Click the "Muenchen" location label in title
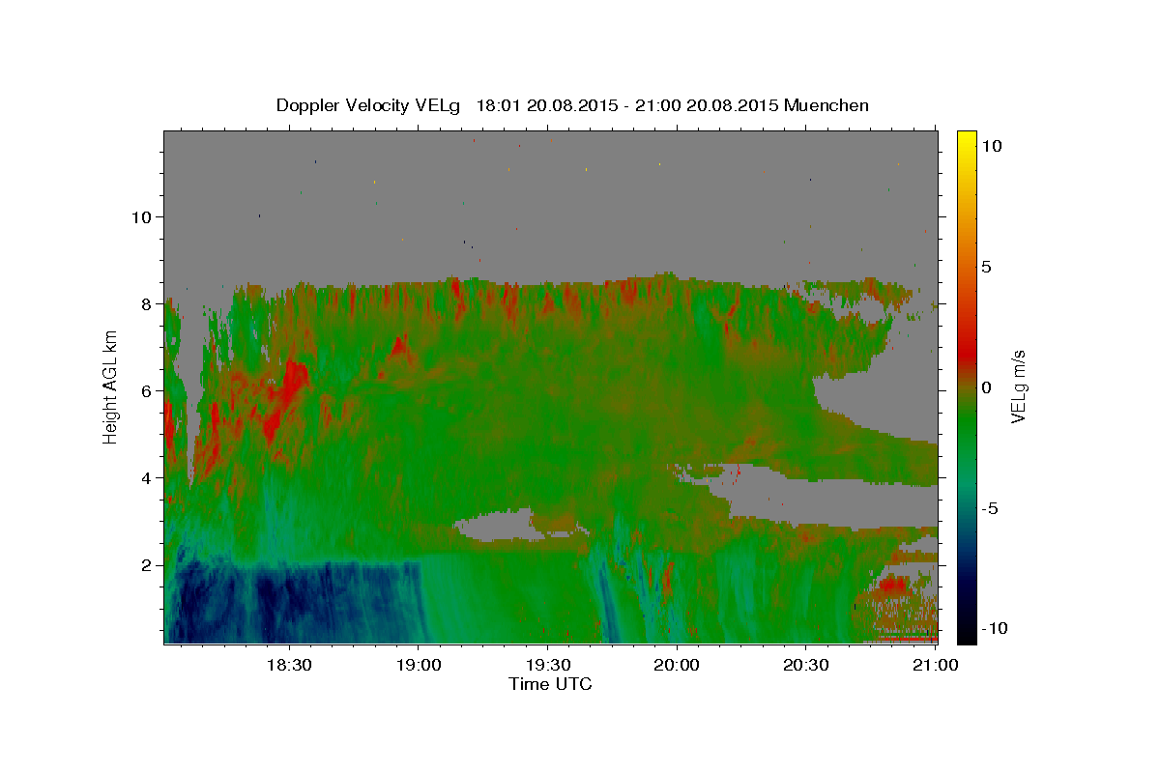1160x773 pixels. click(826, 105)
